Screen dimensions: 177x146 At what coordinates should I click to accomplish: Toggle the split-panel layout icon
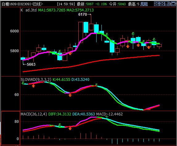coord(167,4)
